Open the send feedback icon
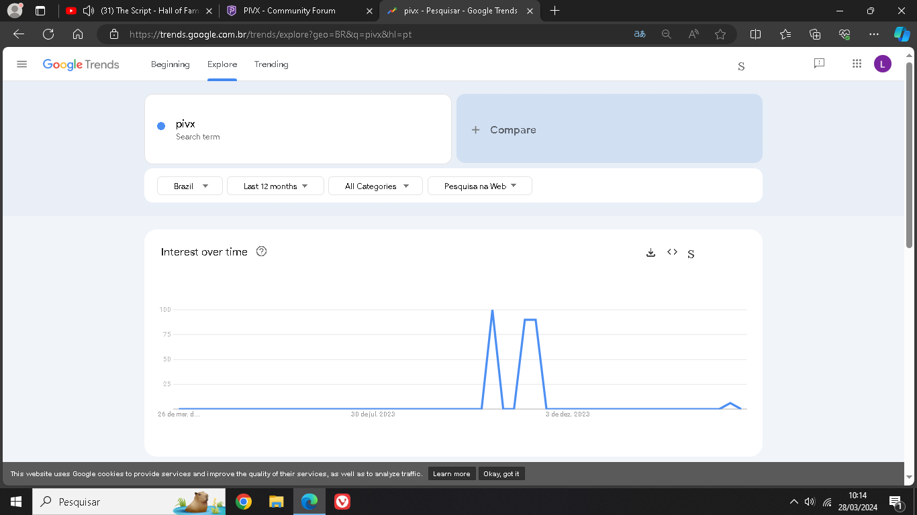Viewport: 917px width, 515px height. [x=819, y=63]
